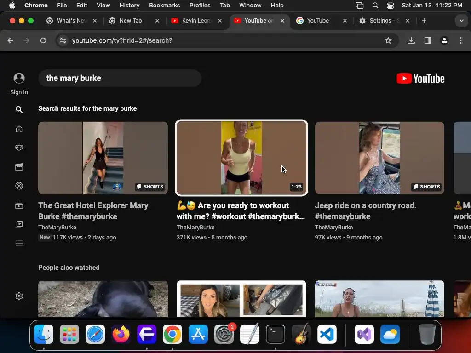Open macOS Spotlight search icon

[x=375, y=6]
